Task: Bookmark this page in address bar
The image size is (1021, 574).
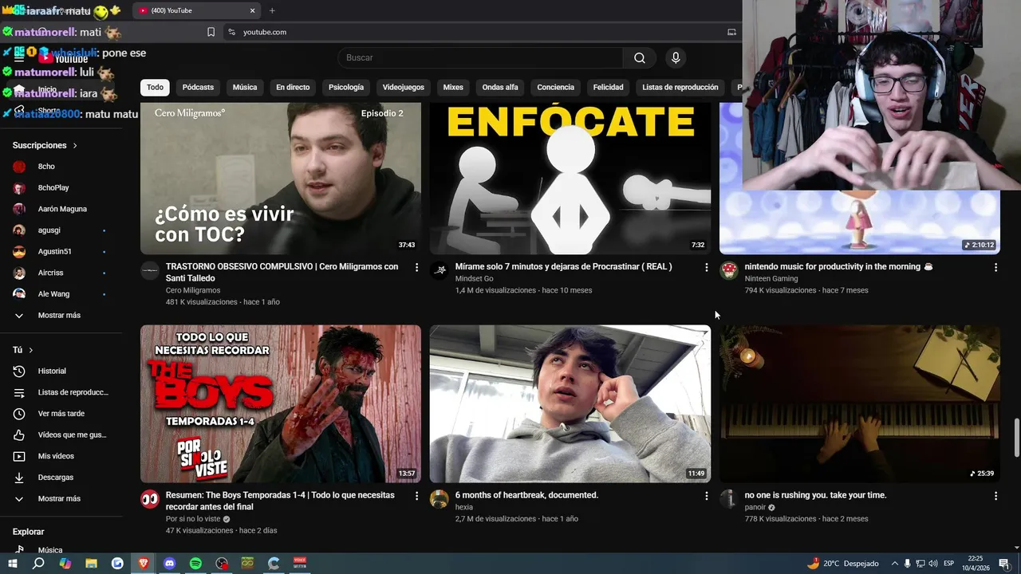Action: point(211,32)
